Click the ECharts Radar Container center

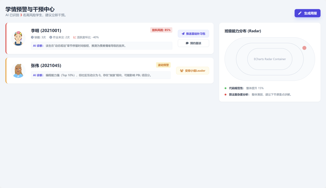270,59
